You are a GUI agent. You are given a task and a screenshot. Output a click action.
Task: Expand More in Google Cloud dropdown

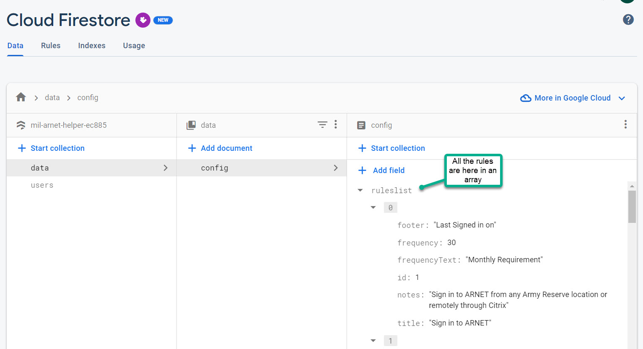622,98
